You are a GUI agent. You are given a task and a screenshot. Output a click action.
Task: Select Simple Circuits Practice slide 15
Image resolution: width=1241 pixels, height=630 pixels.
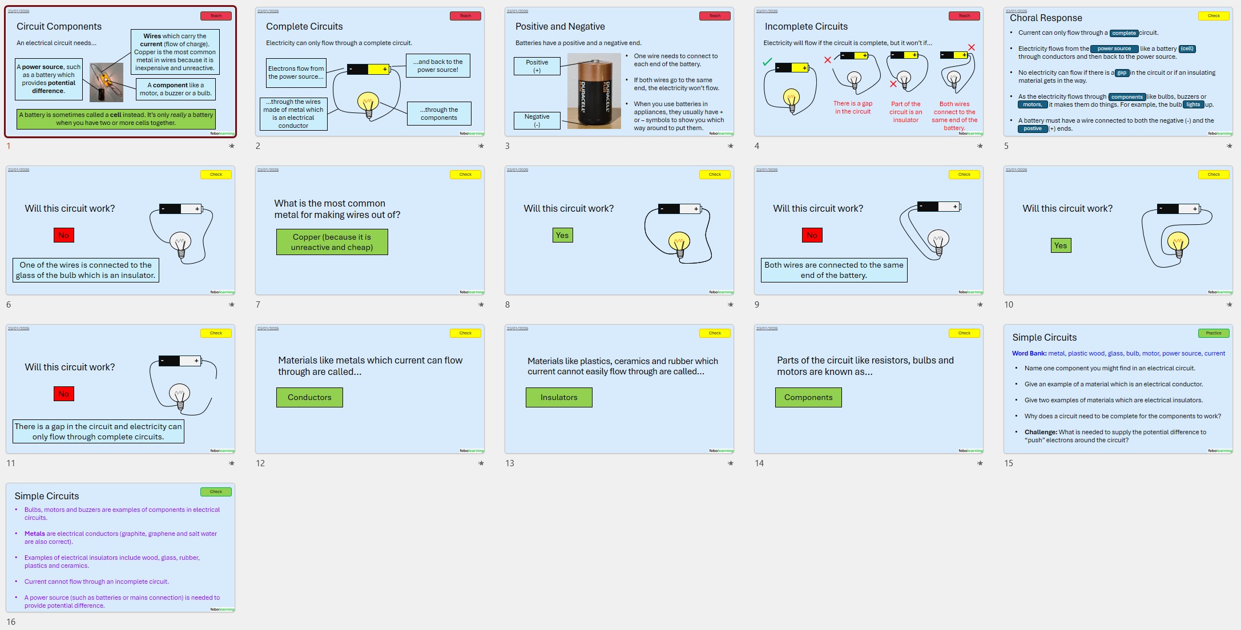coord(1118,389)
